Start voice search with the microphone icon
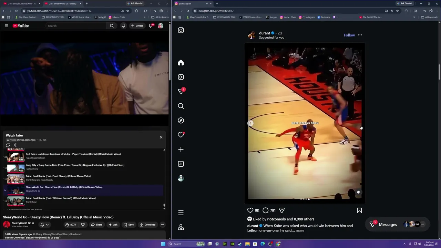 coord(123,26)
